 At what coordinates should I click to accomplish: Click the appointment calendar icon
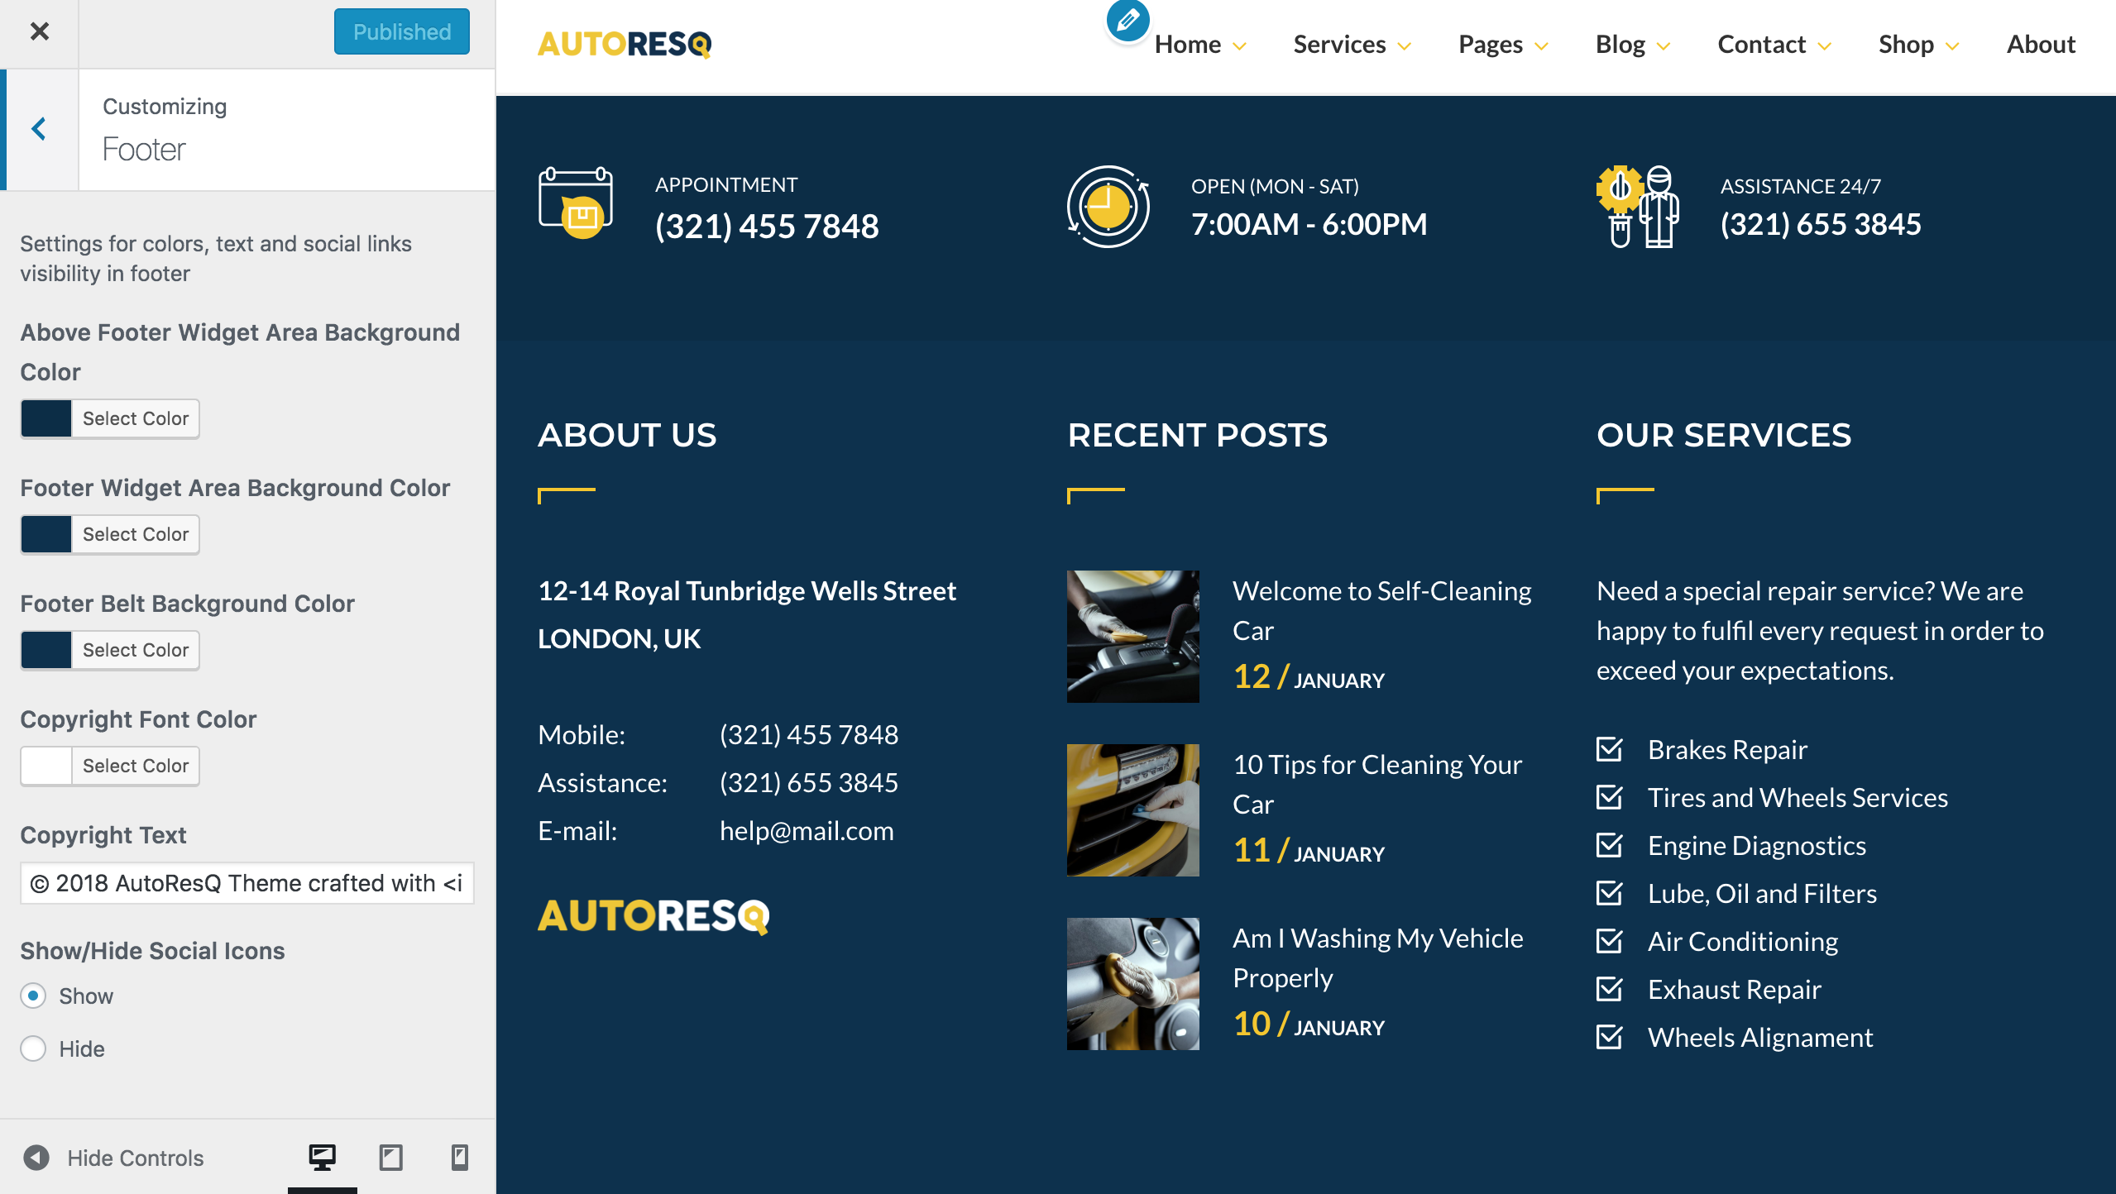click(x=576, y=203)
